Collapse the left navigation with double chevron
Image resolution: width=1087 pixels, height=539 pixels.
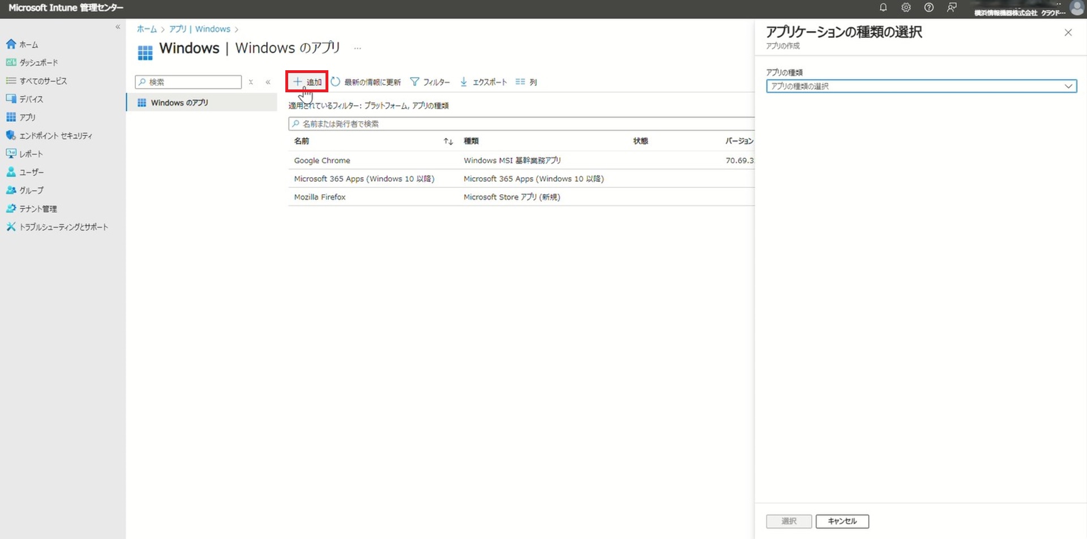(118, 27)
